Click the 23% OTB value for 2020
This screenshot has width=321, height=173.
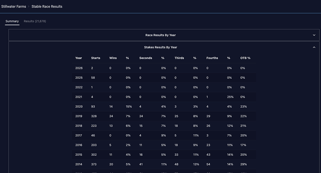pyautogui.click(x=243, y=106)
